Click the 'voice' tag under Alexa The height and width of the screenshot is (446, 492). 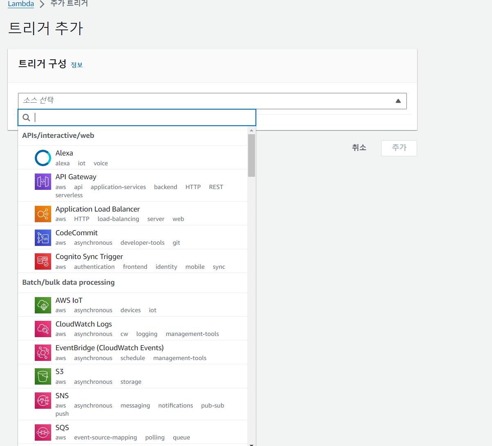point(101,163)
